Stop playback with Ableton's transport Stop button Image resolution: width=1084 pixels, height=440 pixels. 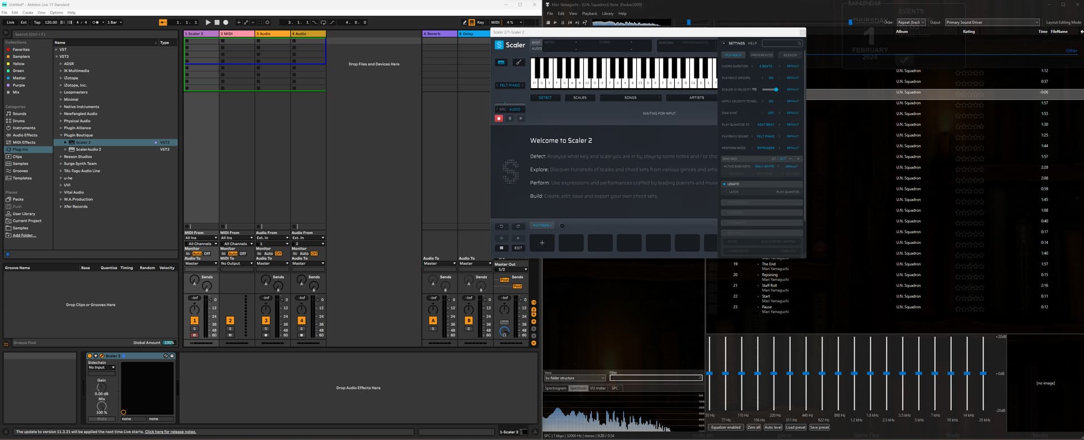point(217,23)
